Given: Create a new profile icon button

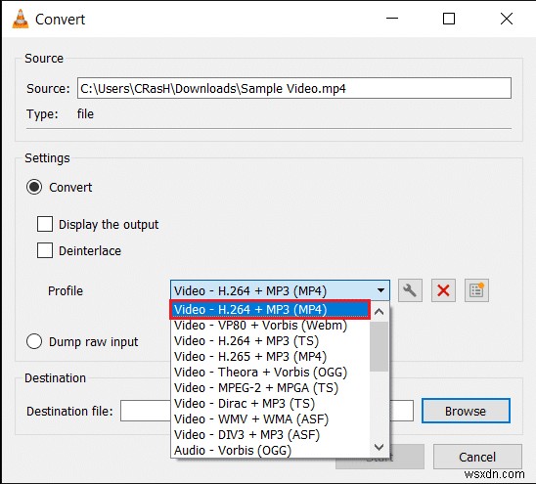Looking at the screenshot, I should click(476, 290).
